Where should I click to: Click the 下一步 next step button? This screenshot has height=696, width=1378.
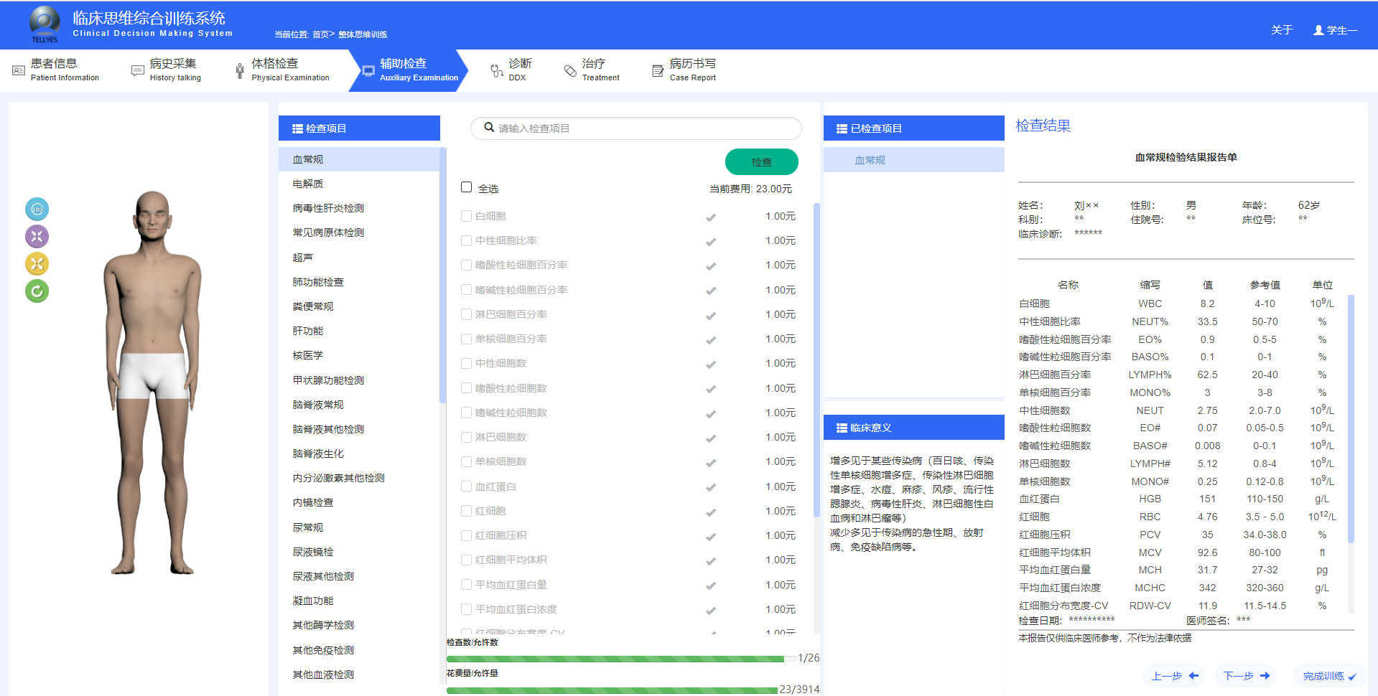(1246, 676)
